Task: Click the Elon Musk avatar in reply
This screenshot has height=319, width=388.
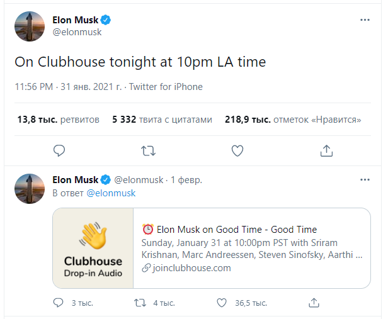Action: click(30, 187)
